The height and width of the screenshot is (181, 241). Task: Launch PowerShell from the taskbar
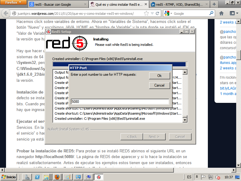(37, 177)
